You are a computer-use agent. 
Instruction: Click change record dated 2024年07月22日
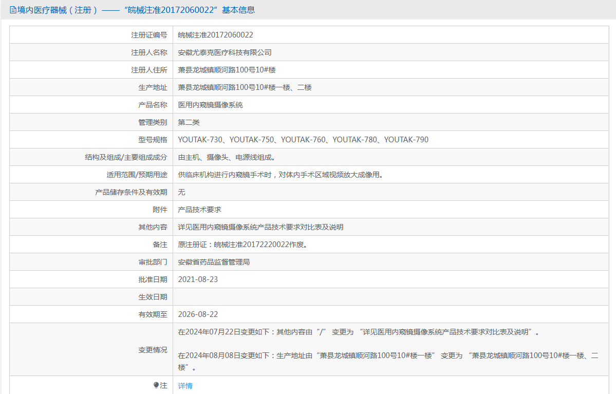tap(359, 332)
